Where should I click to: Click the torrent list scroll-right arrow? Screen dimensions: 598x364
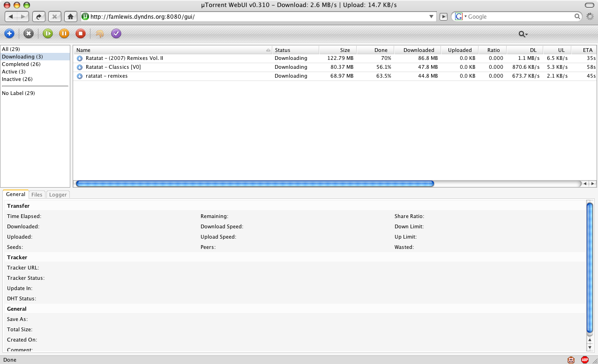[x=592, y=184]
